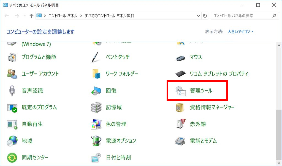
Task: Click the 回復 link
Action: pyautogui.click(x=111, y=91)
